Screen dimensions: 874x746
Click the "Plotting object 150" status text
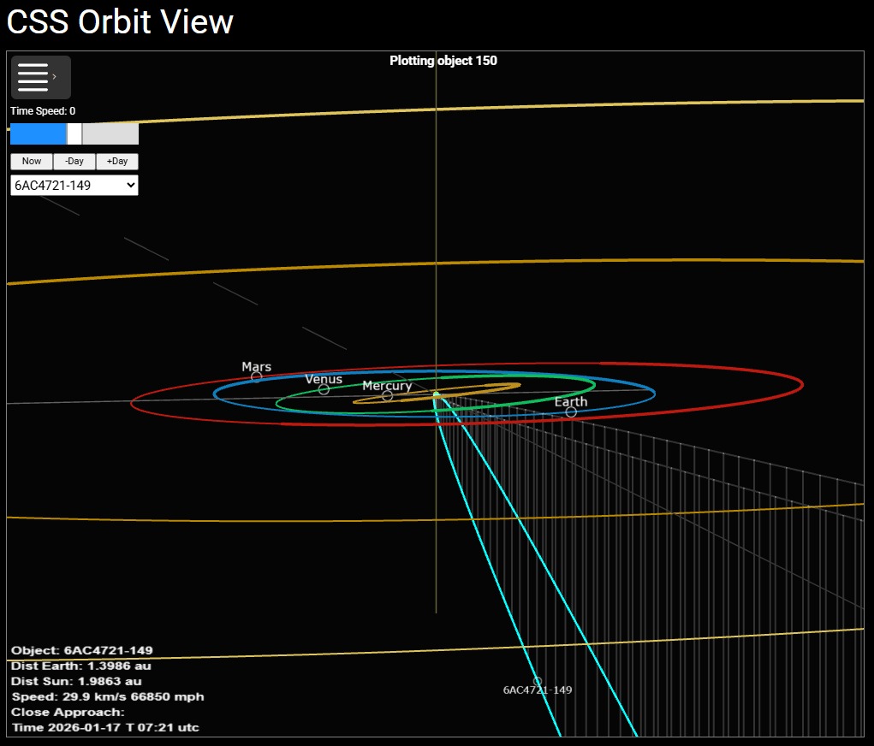(x=443, y=61)
